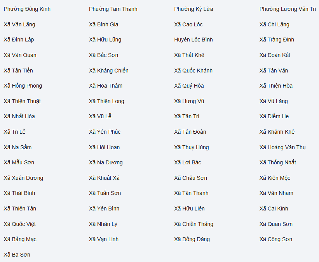Click Xã Tràng Định link

coord(277,40)
